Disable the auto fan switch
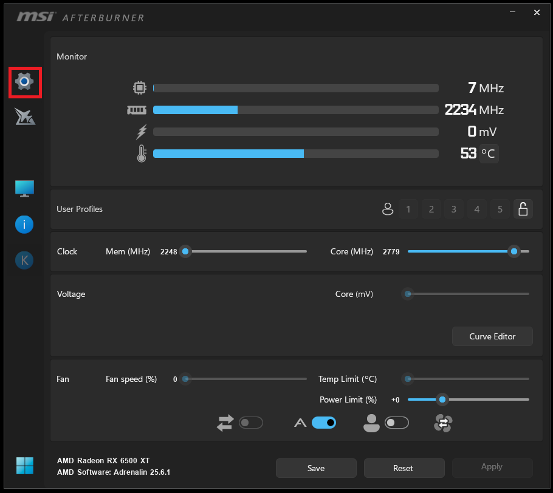553x493 pixels. click(x=324, y=423)
